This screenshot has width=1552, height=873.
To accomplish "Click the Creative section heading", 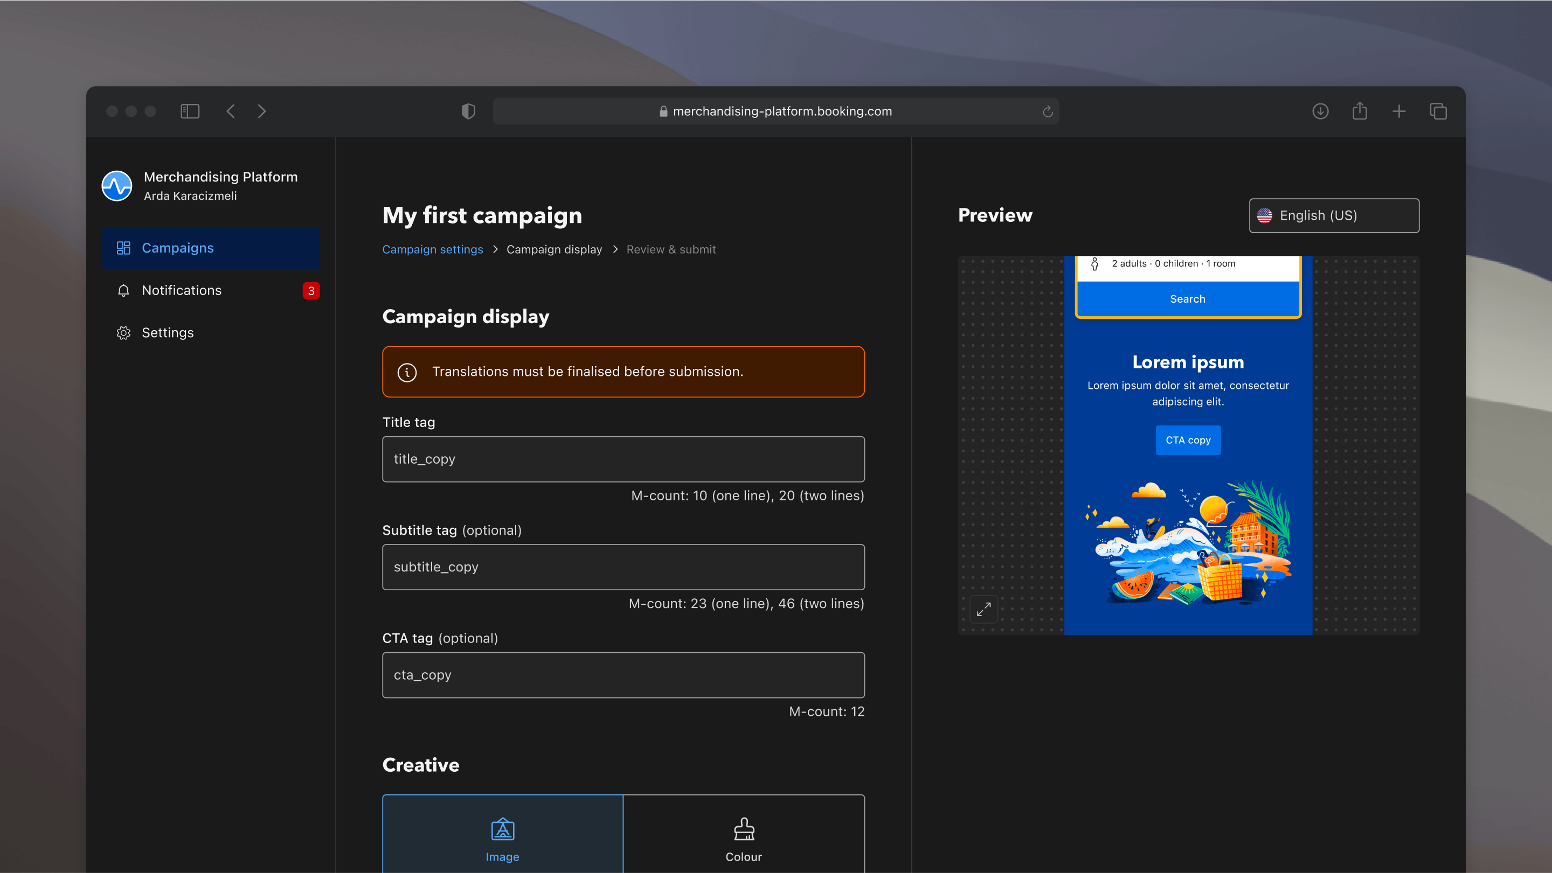I will (x=420, y=765).
